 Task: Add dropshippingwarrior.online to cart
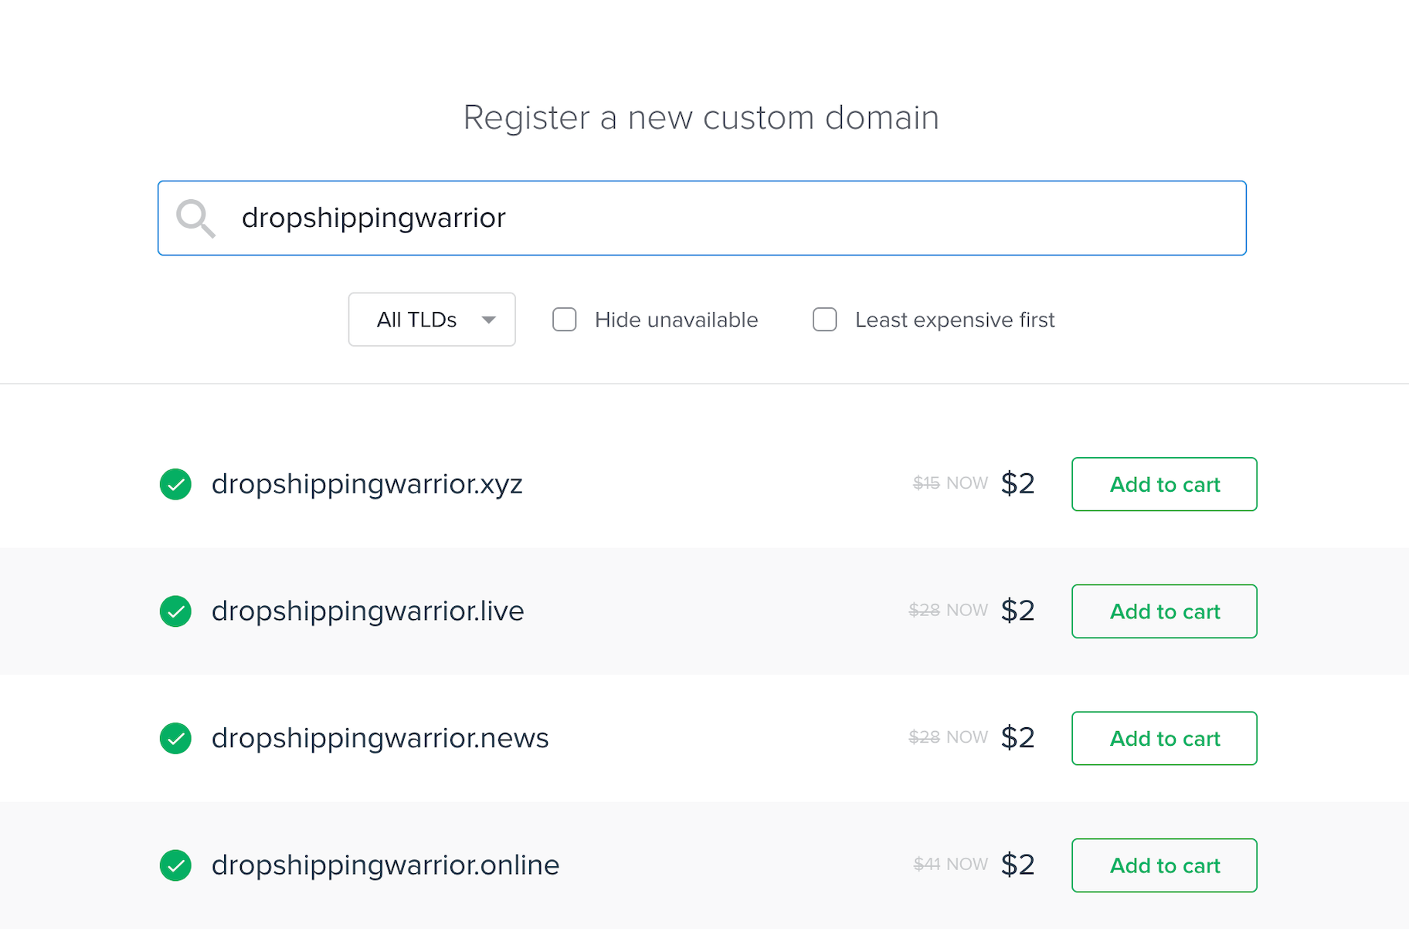pyautogui.click(x=1163, y=865)
